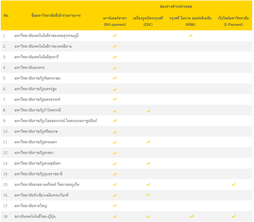Click the EDC checkmark for มหาวิทยาลัยราชภัฏสวนสุนันทา

[148, 163]
